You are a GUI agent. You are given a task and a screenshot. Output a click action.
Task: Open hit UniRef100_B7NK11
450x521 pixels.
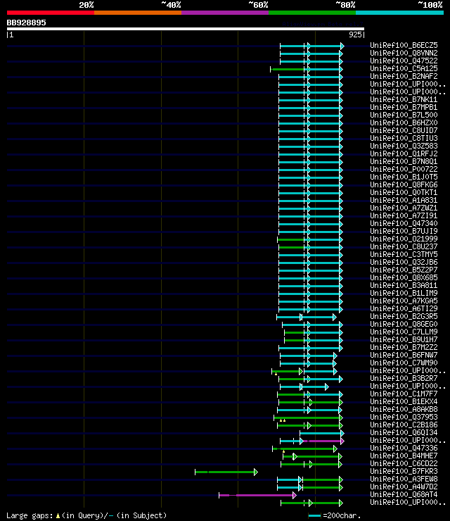pyautogui.click(x=404, y=99)
